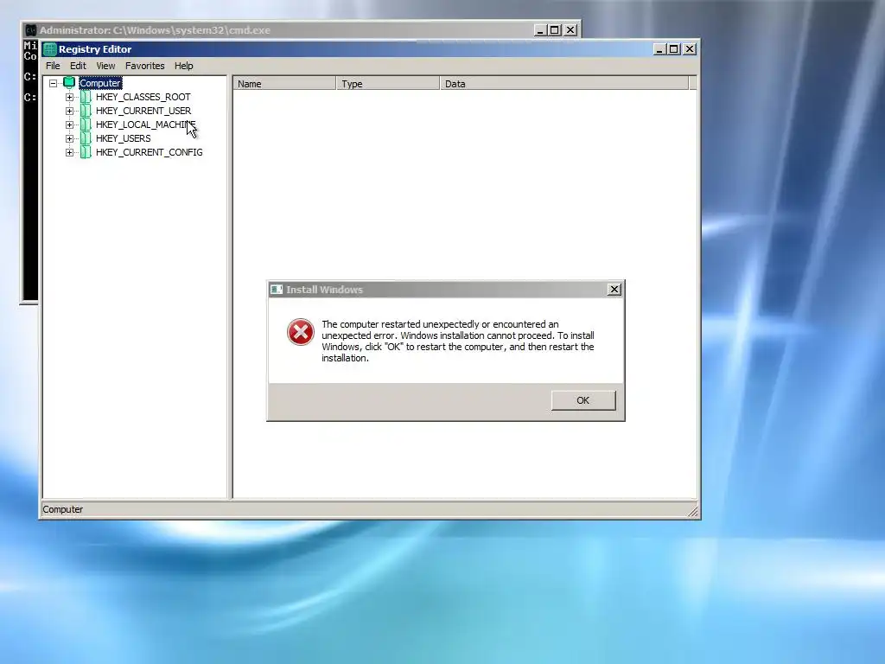Image resolution: width=885 pixels, height=664 pixels.
Task: Click the Registry Editor resize grip corner
Action: coord(693,512)
